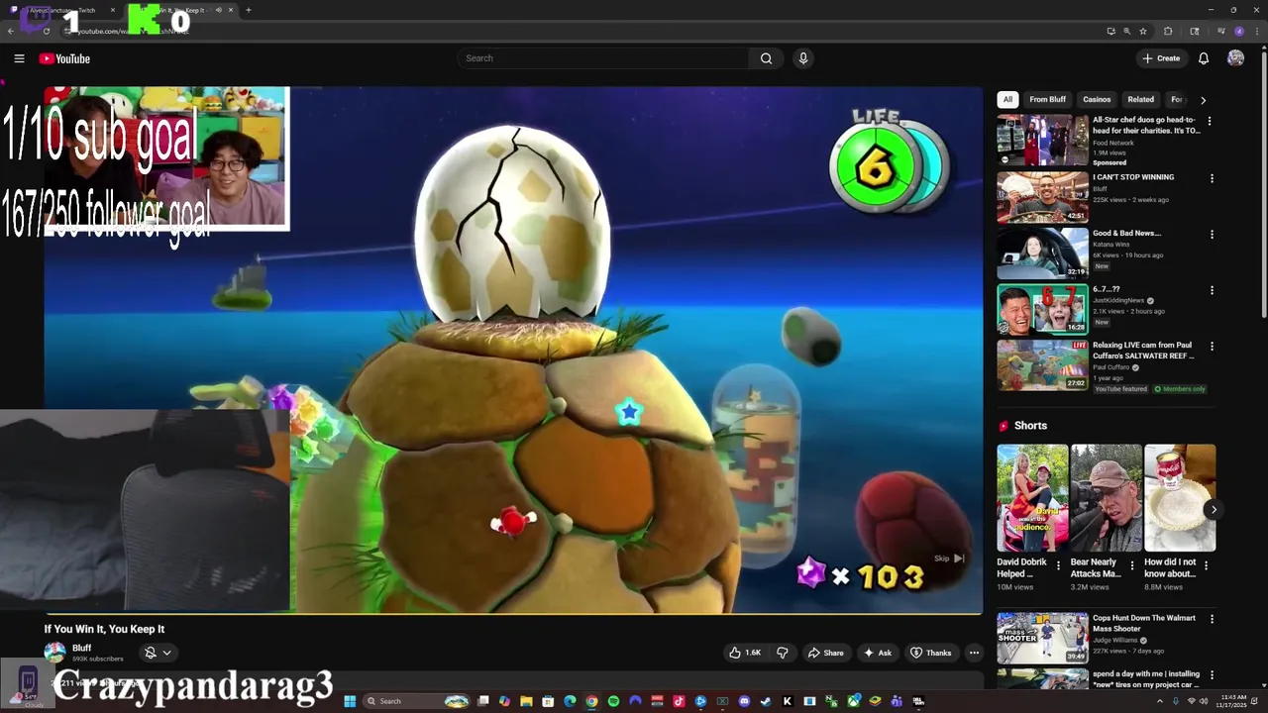Open options for 6..7...?? video
1268x713 pixels.
pyautogui.click(x=1212, y=290)
